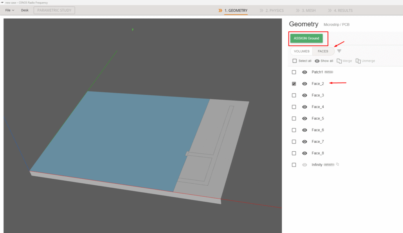The height and width of the screenshot is (233, 403).
Task: Click the small icon next to Infinity
Action: coord(338,165)
